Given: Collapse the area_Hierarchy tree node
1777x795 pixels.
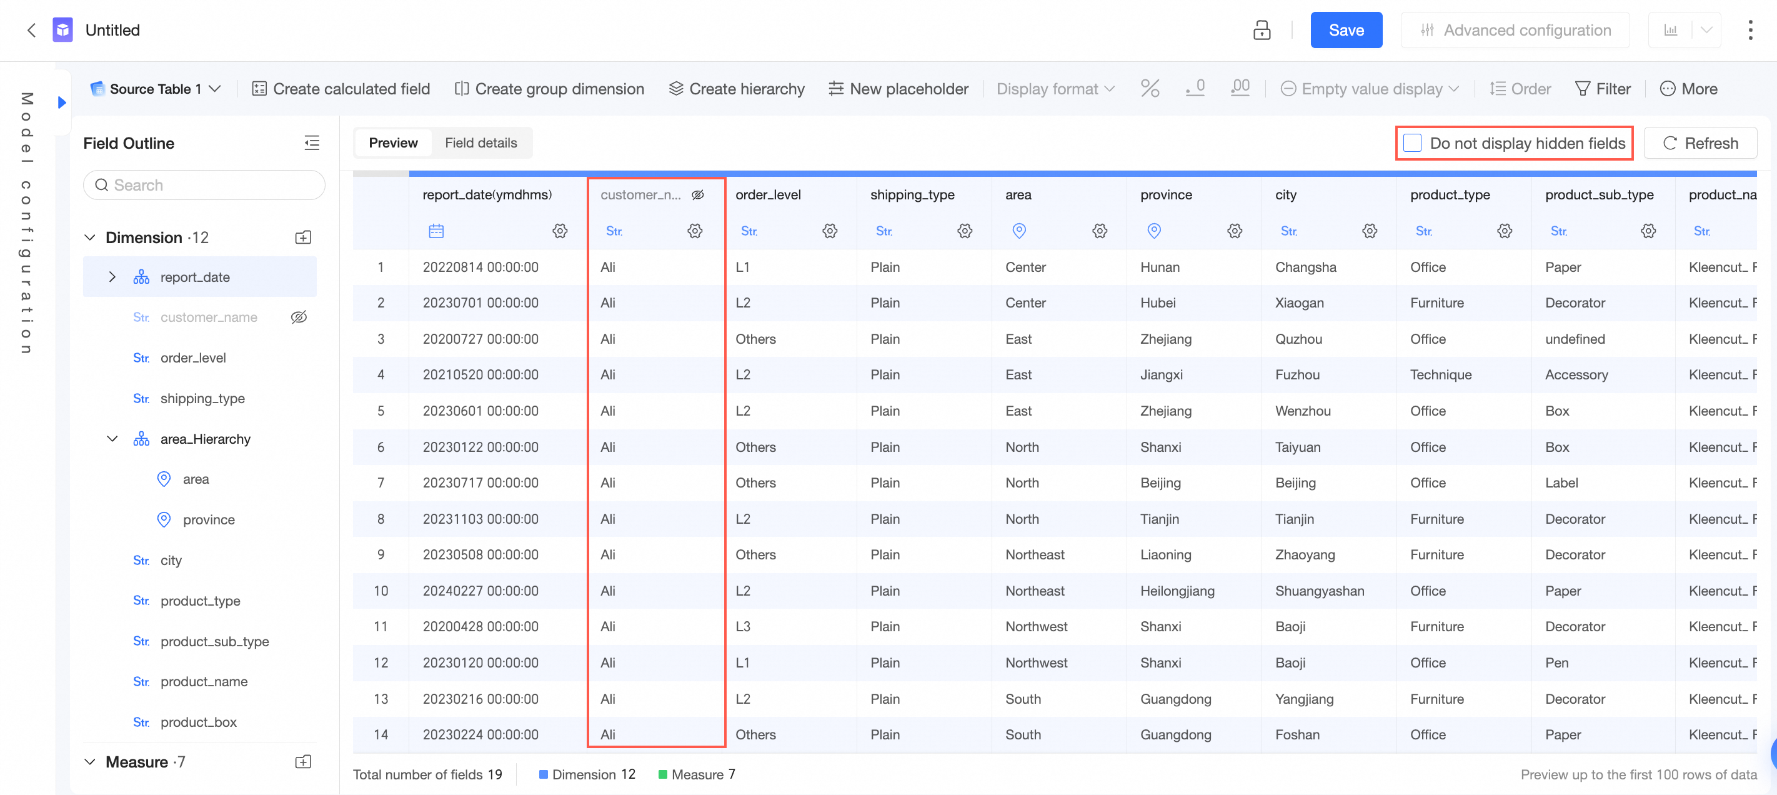Looking at the screenshot, I should tap(112, 439).
